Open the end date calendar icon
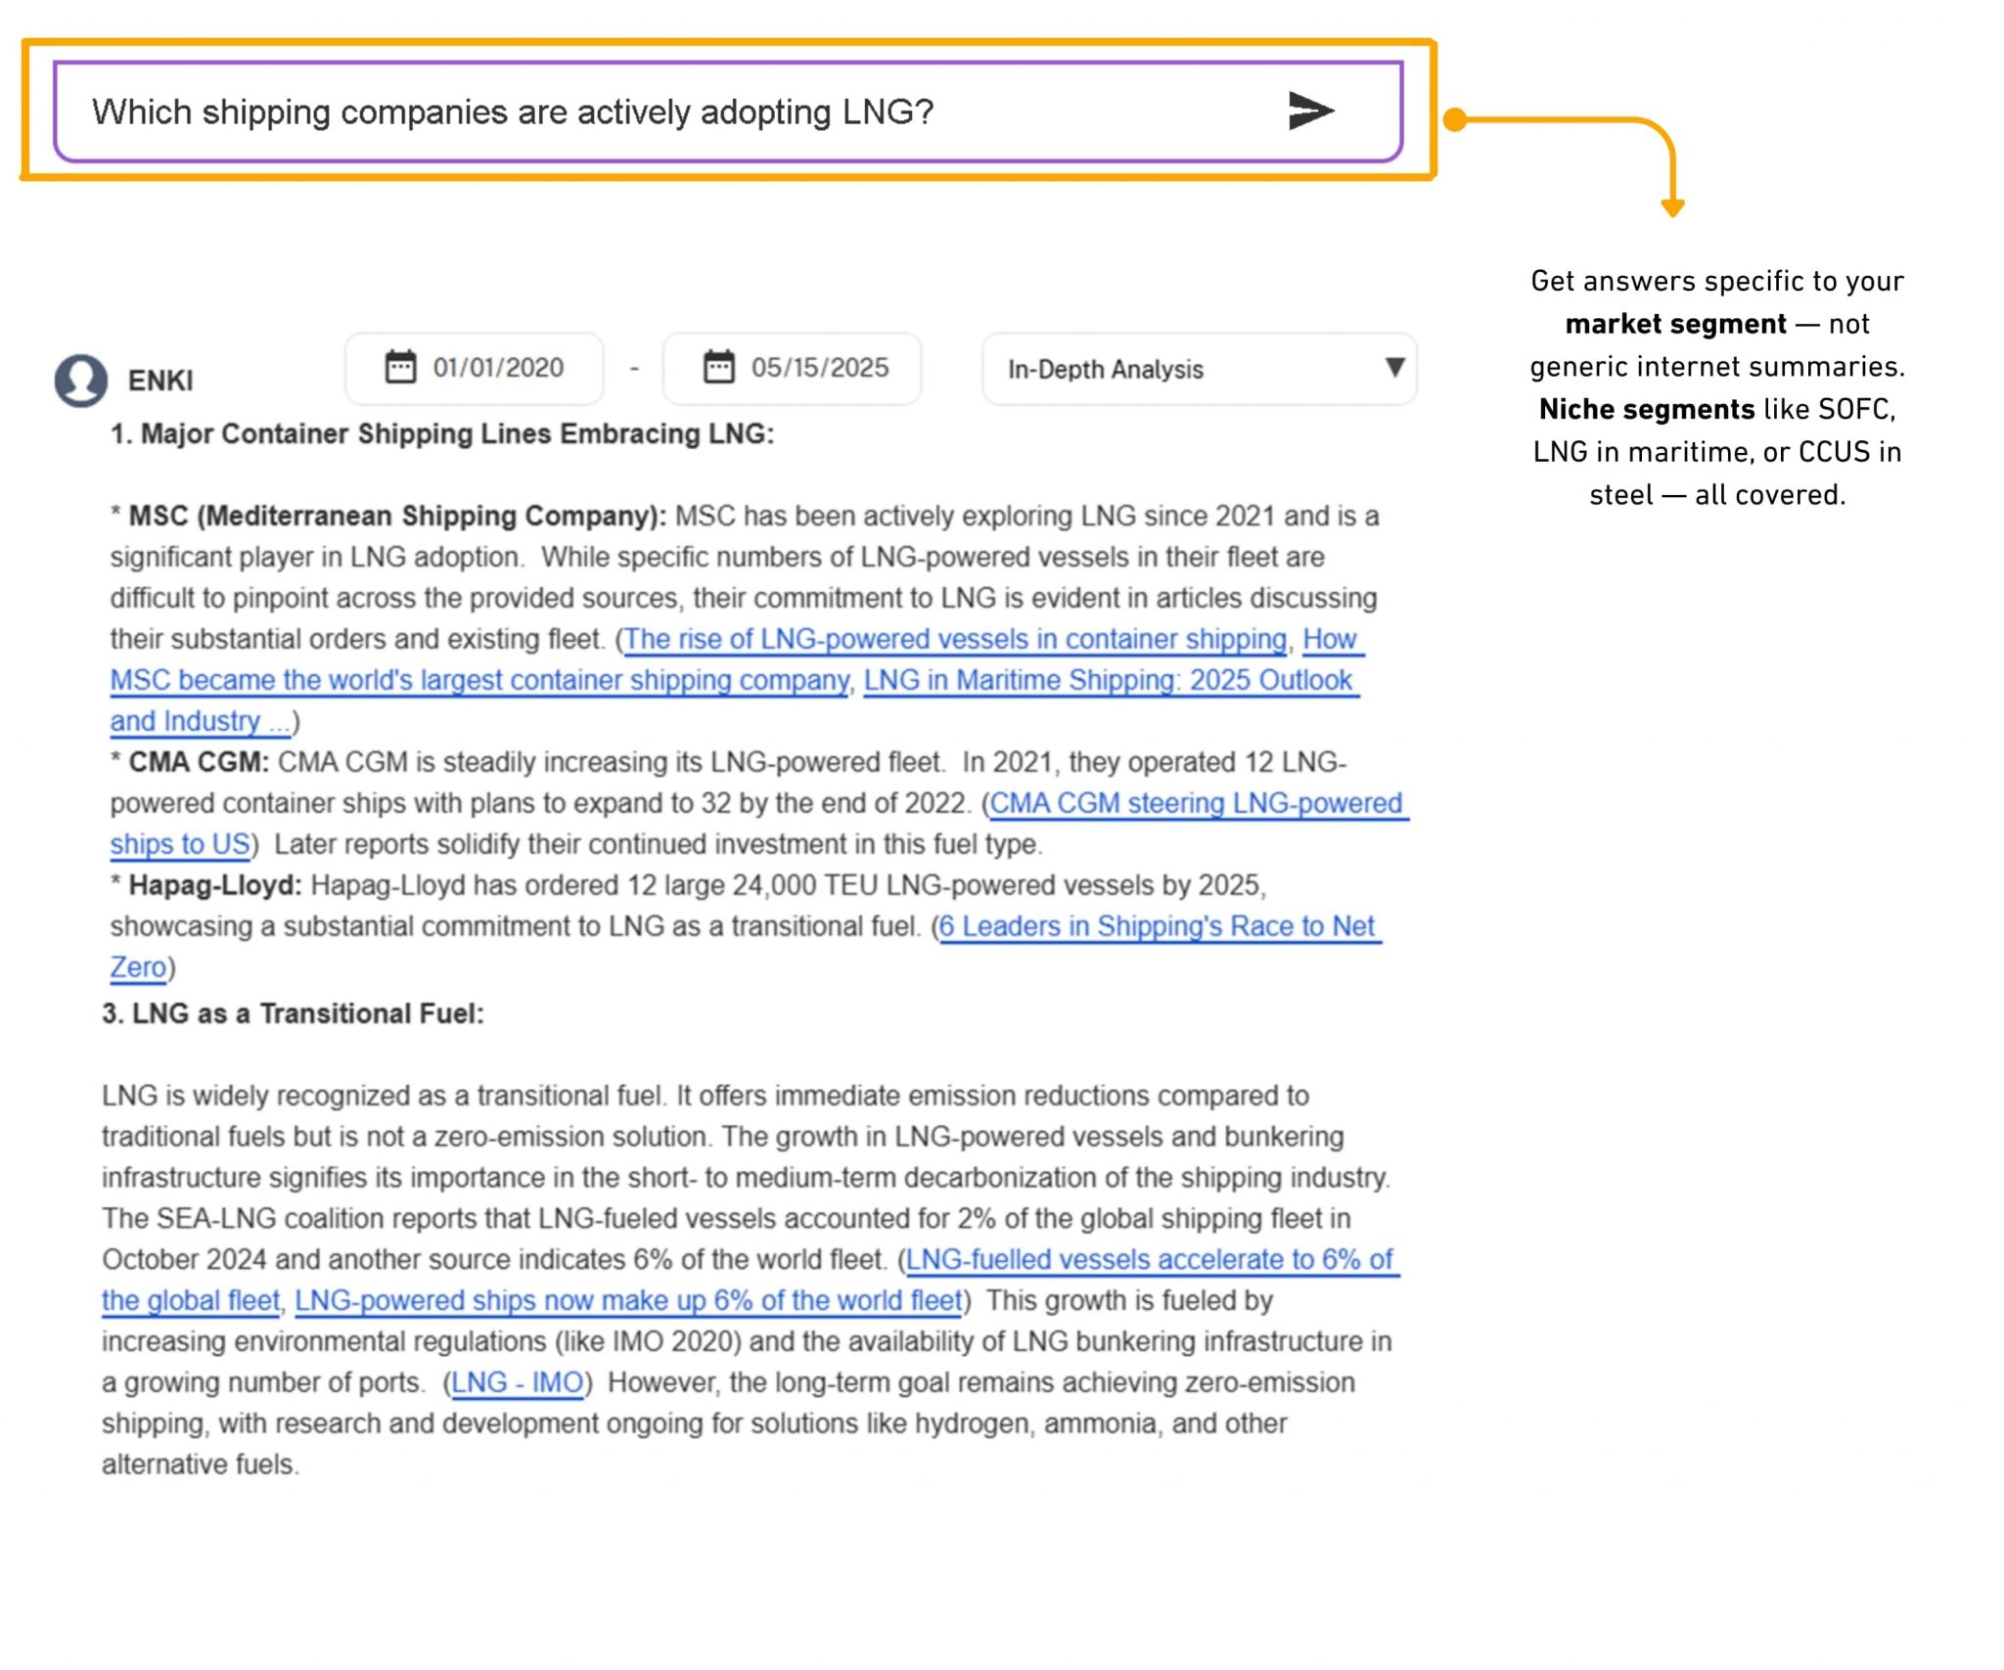Image resolution: width=2004 pixels, height=1670 pixels. [715, 368]
